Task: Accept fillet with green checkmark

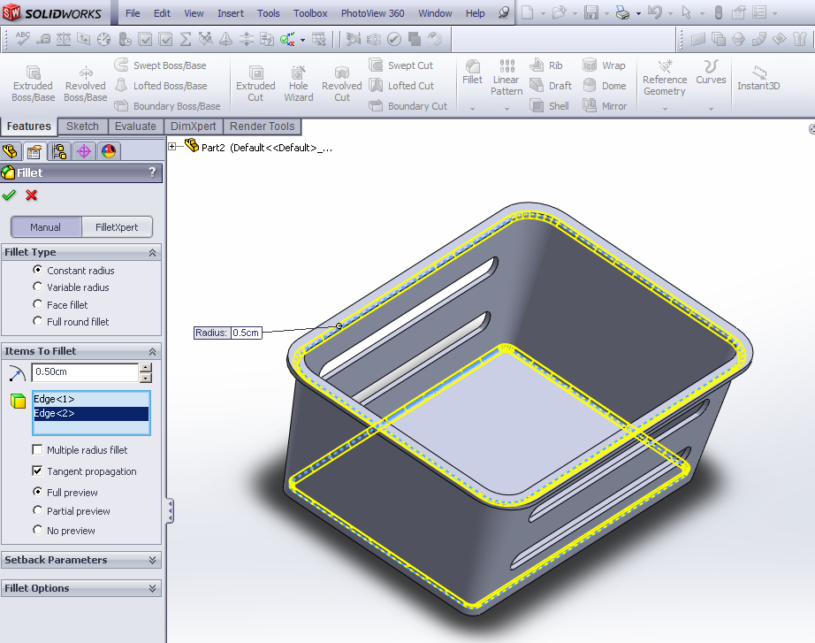Action: [x=9, y=195]
